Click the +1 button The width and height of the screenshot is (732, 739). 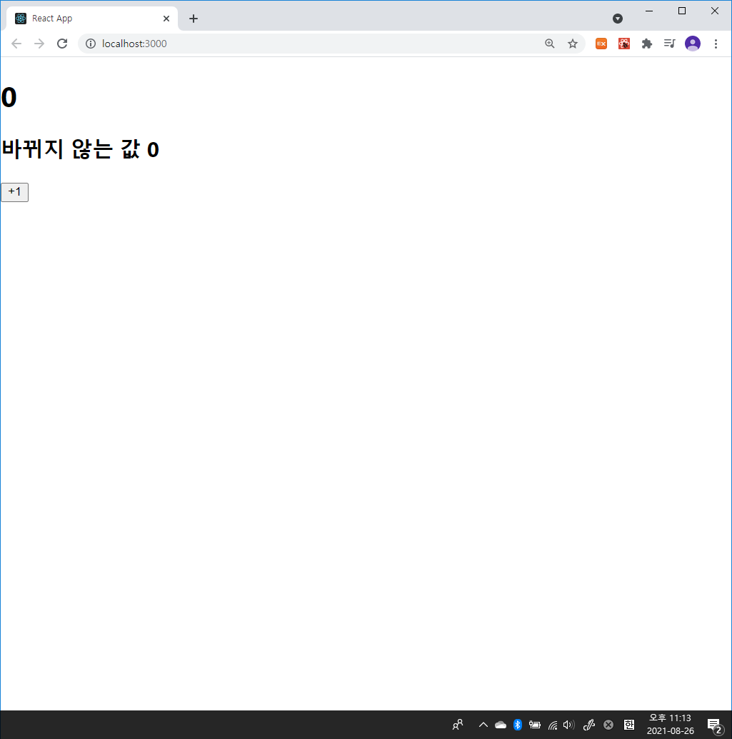[x=14, y=192]
